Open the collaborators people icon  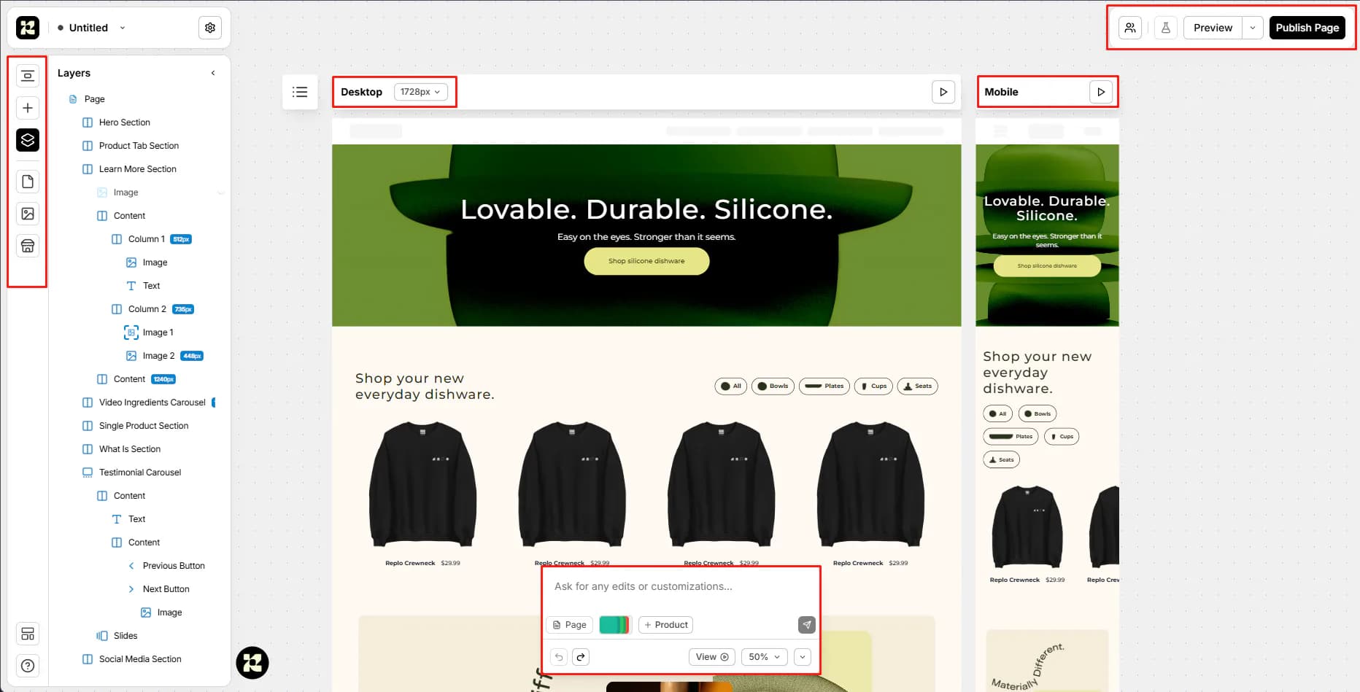tap(1130, 28)
